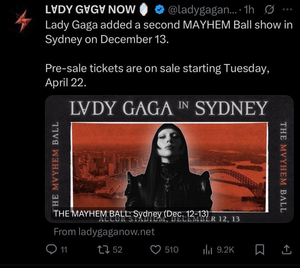Click the 510 likes count
The width and height of the screenshot is (300, 268).
coord(172,250)
